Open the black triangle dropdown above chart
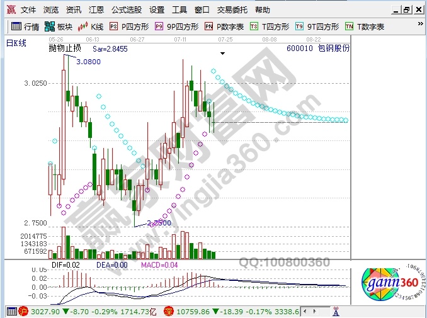Screen dimensions: 427x318 pyautogui.click(x=222, y=54)
